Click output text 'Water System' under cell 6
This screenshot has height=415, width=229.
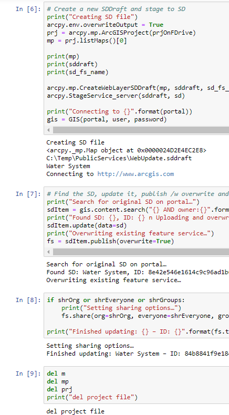pyautogui.click(x=68, y=166)
